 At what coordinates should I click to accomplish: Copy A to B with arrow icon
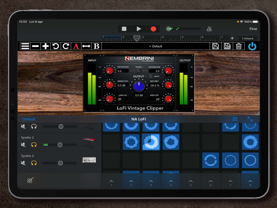click(x=86, y=46)
